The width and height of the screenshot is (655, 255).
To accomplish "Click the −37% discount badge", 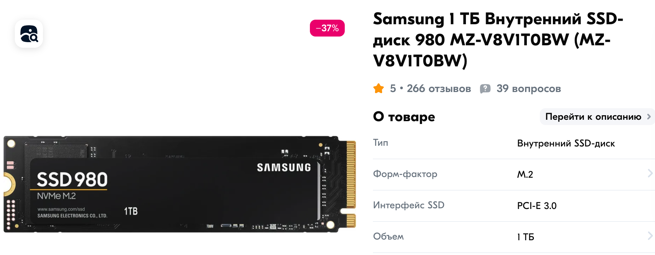I will point(327,28).
